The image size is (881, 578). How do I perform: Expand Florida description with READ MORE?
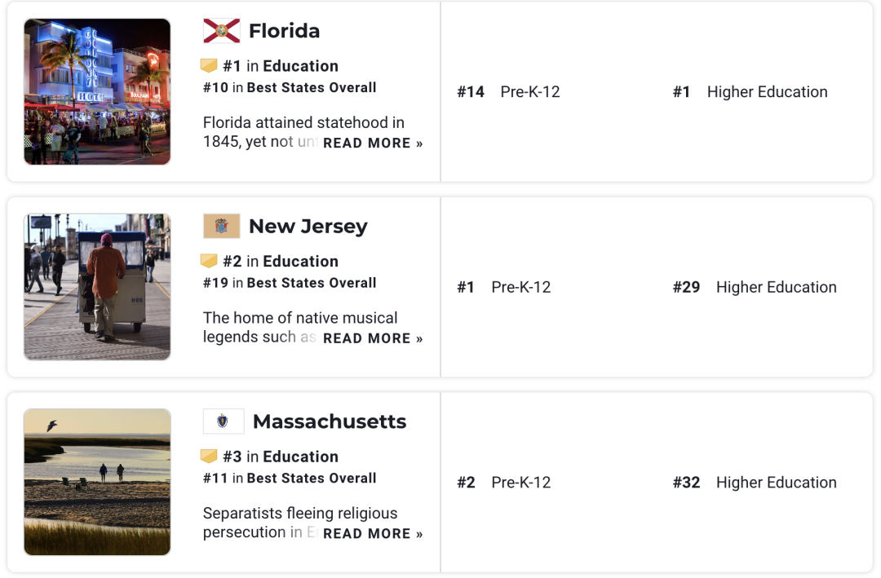373,143
